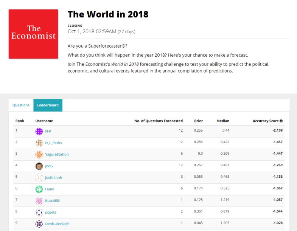Click pcpete's accuracy score -1.044

click(277, 211)
